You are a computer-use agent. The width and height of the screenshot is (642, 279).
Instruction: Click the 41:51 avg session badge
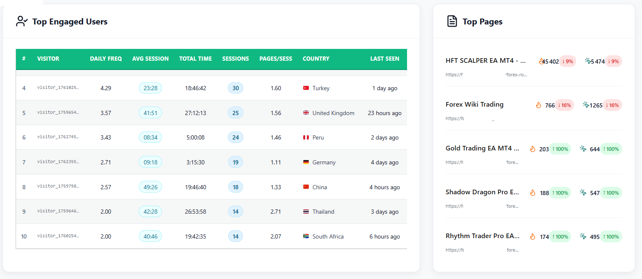[150, 113]
